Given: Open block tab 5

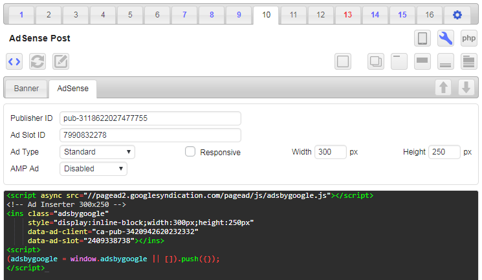Looking at the screenshot, I should click(130, 15).
